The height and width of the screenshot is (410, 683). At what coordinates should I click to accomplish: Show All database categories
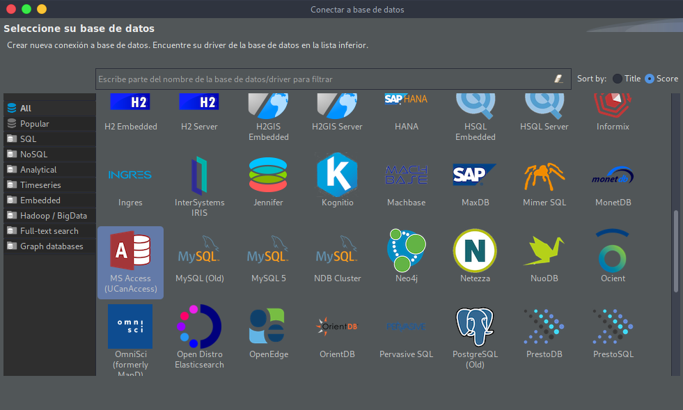[x=49, y=108]
